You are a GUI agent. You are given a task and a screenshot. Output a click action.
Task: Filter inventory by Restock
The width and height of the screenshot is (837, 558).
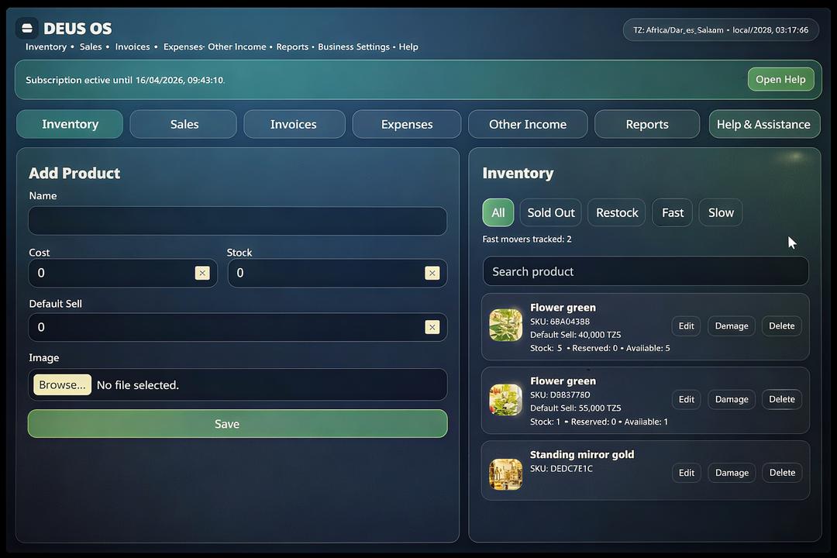click(617, 212)
